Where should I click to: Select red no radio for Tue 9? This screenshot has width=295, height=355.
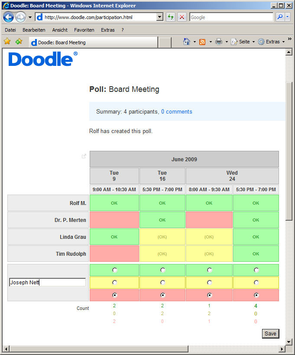(x=115, y=295)
